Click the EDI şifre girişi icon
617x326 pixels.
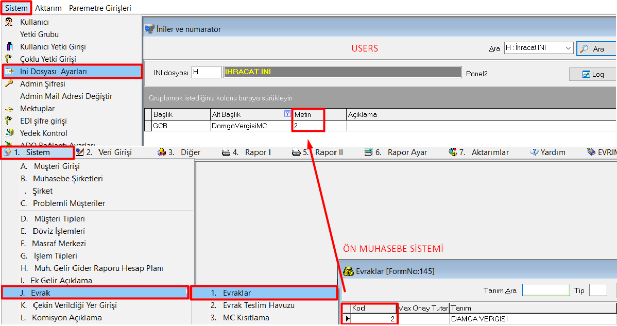[9, 121]
